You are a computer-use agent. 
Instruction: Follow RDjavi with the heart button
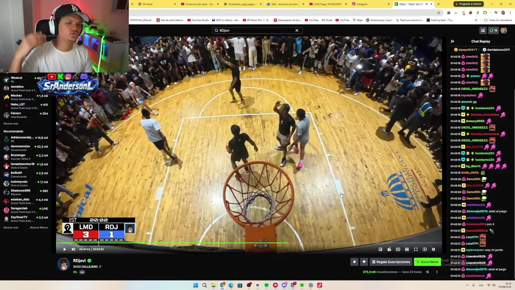point(364,262)
